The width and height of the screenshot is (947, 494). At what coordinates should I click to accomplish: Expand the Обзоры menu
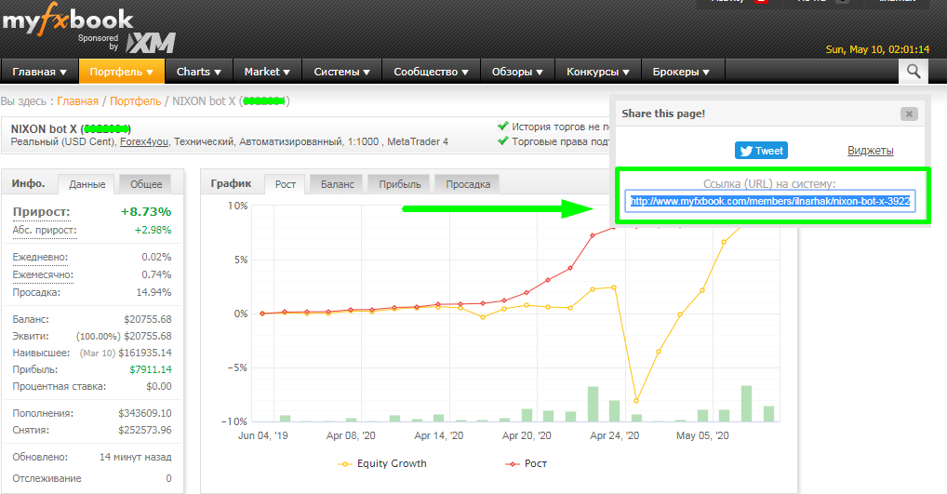(517, 72)
